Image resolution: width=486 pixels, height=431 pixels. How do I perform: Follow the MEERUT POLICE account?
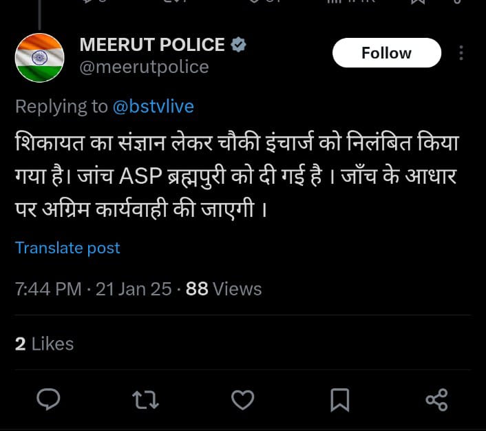(386, 53)
